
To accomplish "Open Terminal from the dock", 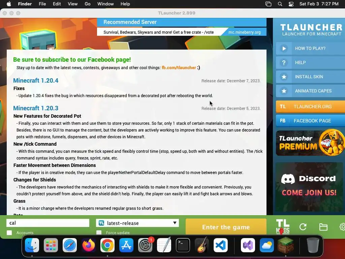I will coord(183,245).
